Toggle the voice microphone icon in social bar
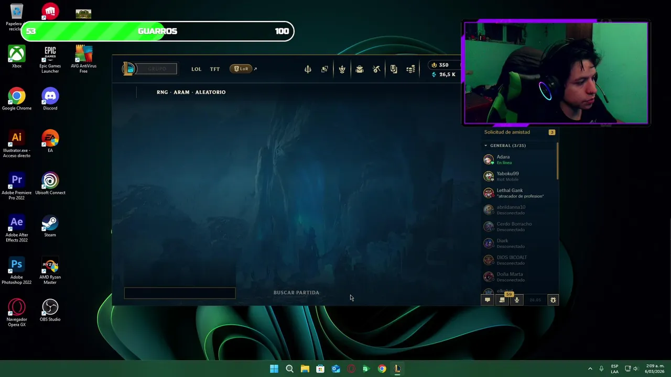Image resolution: width=671 pixels, height=377 pixels. tap(517, 300)
